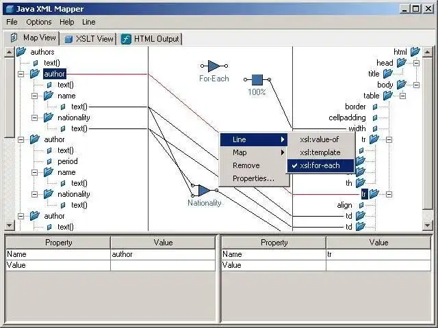438x328 pixels.
Task: Click Value cell containing 'tr' in right table
Action: point(378,254)
